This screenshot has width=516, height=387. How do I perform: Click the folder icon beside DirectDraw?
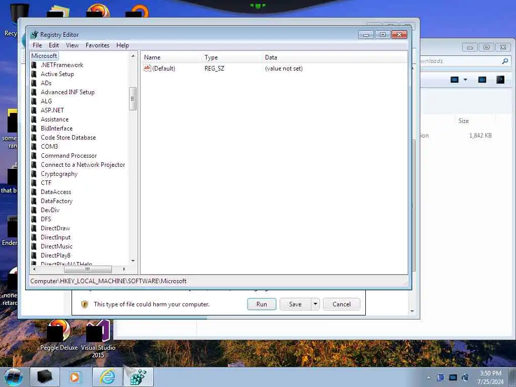(34, 228)
